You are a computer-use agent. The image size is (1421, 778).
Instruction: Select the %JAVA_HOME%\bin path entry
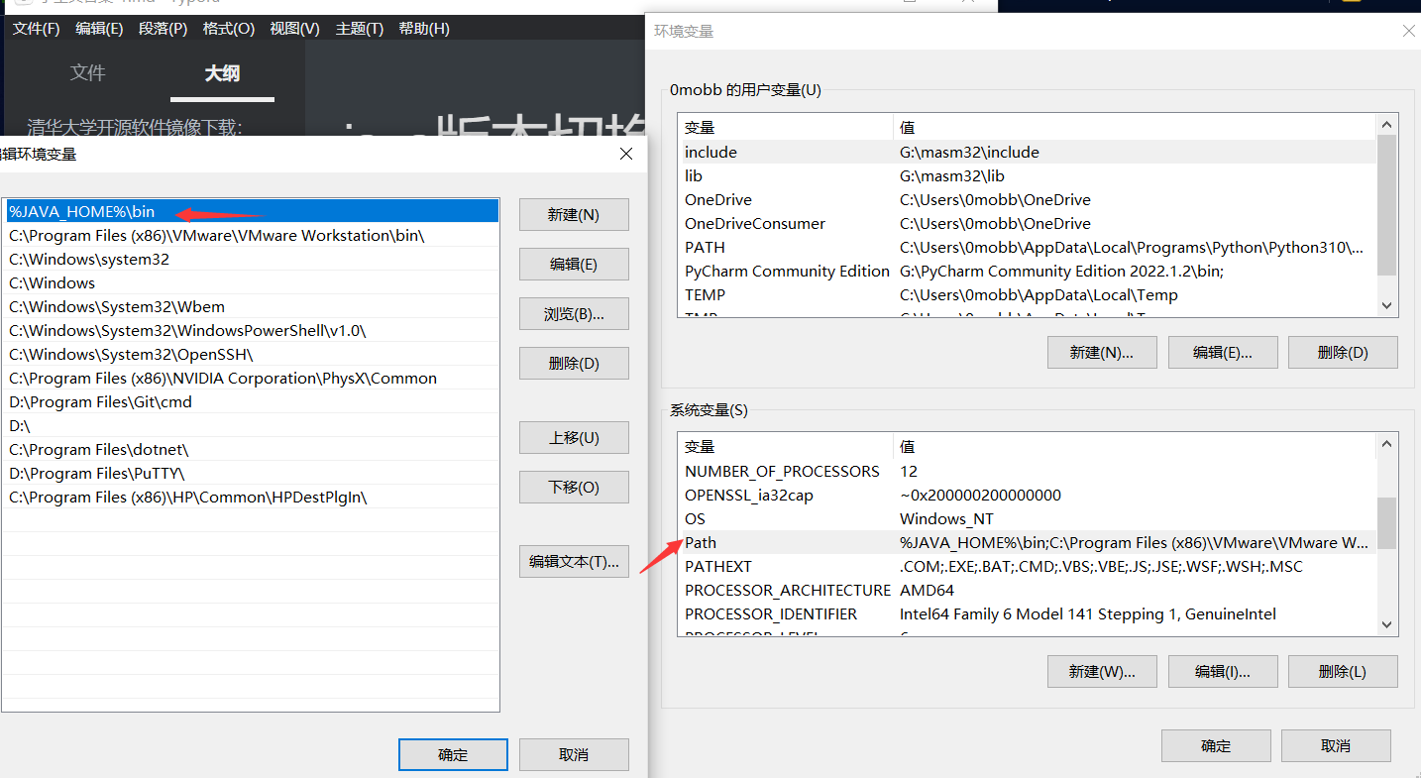click(251, 211)
